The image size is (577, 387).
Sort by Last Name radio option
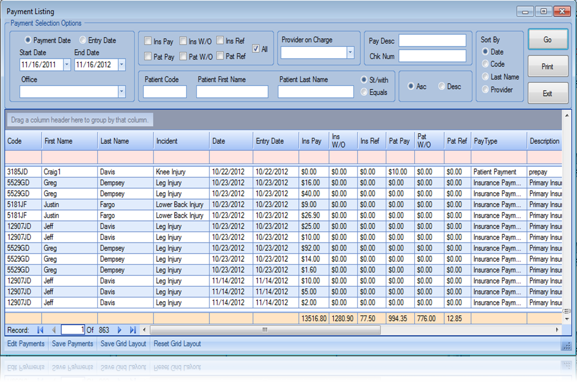click(x=486, y=77)
